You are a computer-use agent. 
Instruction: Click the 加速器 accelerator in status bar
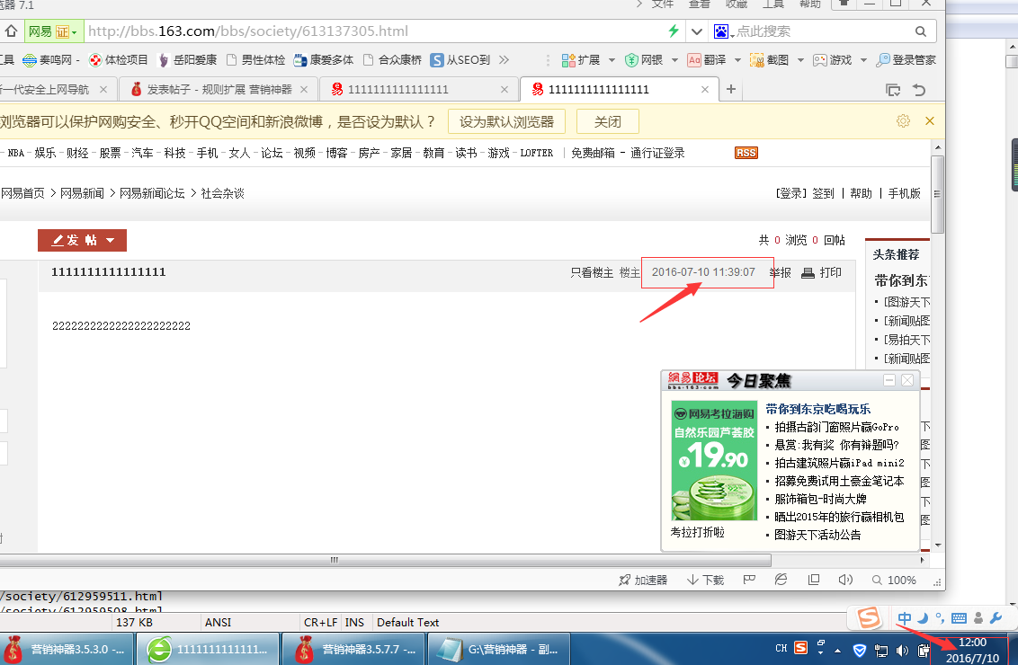644,580
